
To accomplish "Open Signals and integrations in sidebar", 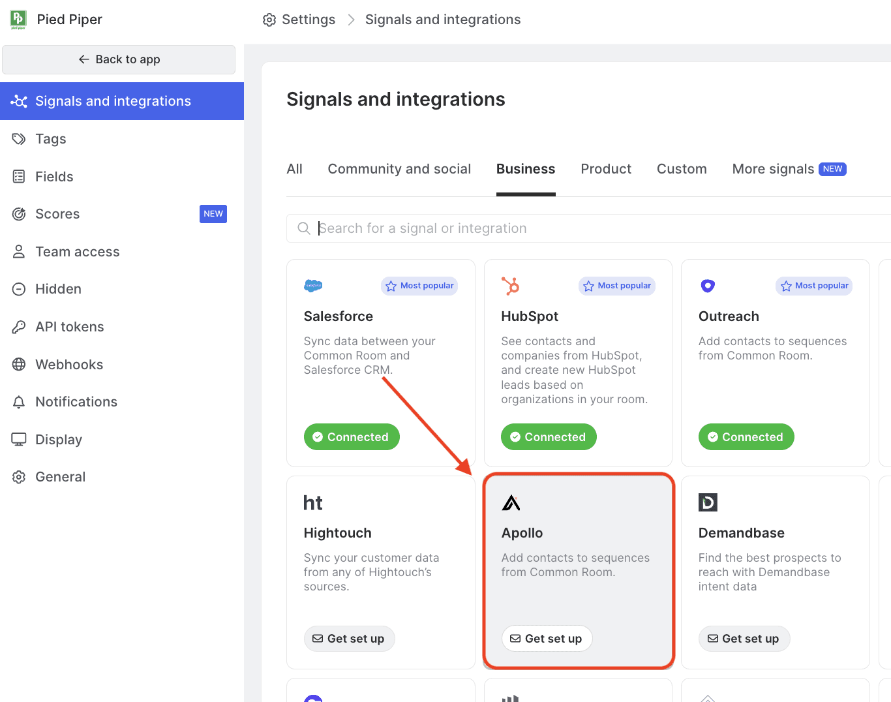I will [x=122, y=101].
